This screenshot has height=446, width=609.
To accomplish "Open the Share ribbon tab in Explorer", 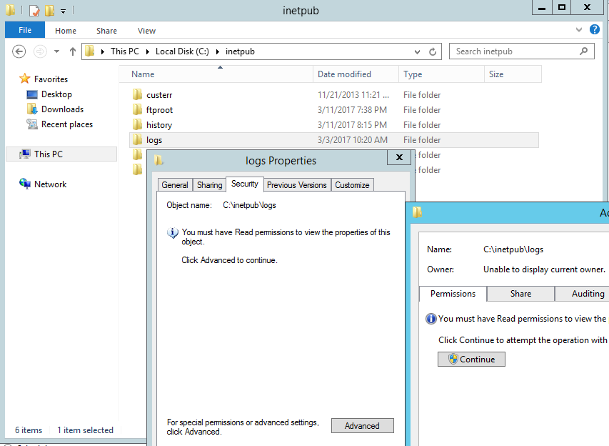I will 106,31.
